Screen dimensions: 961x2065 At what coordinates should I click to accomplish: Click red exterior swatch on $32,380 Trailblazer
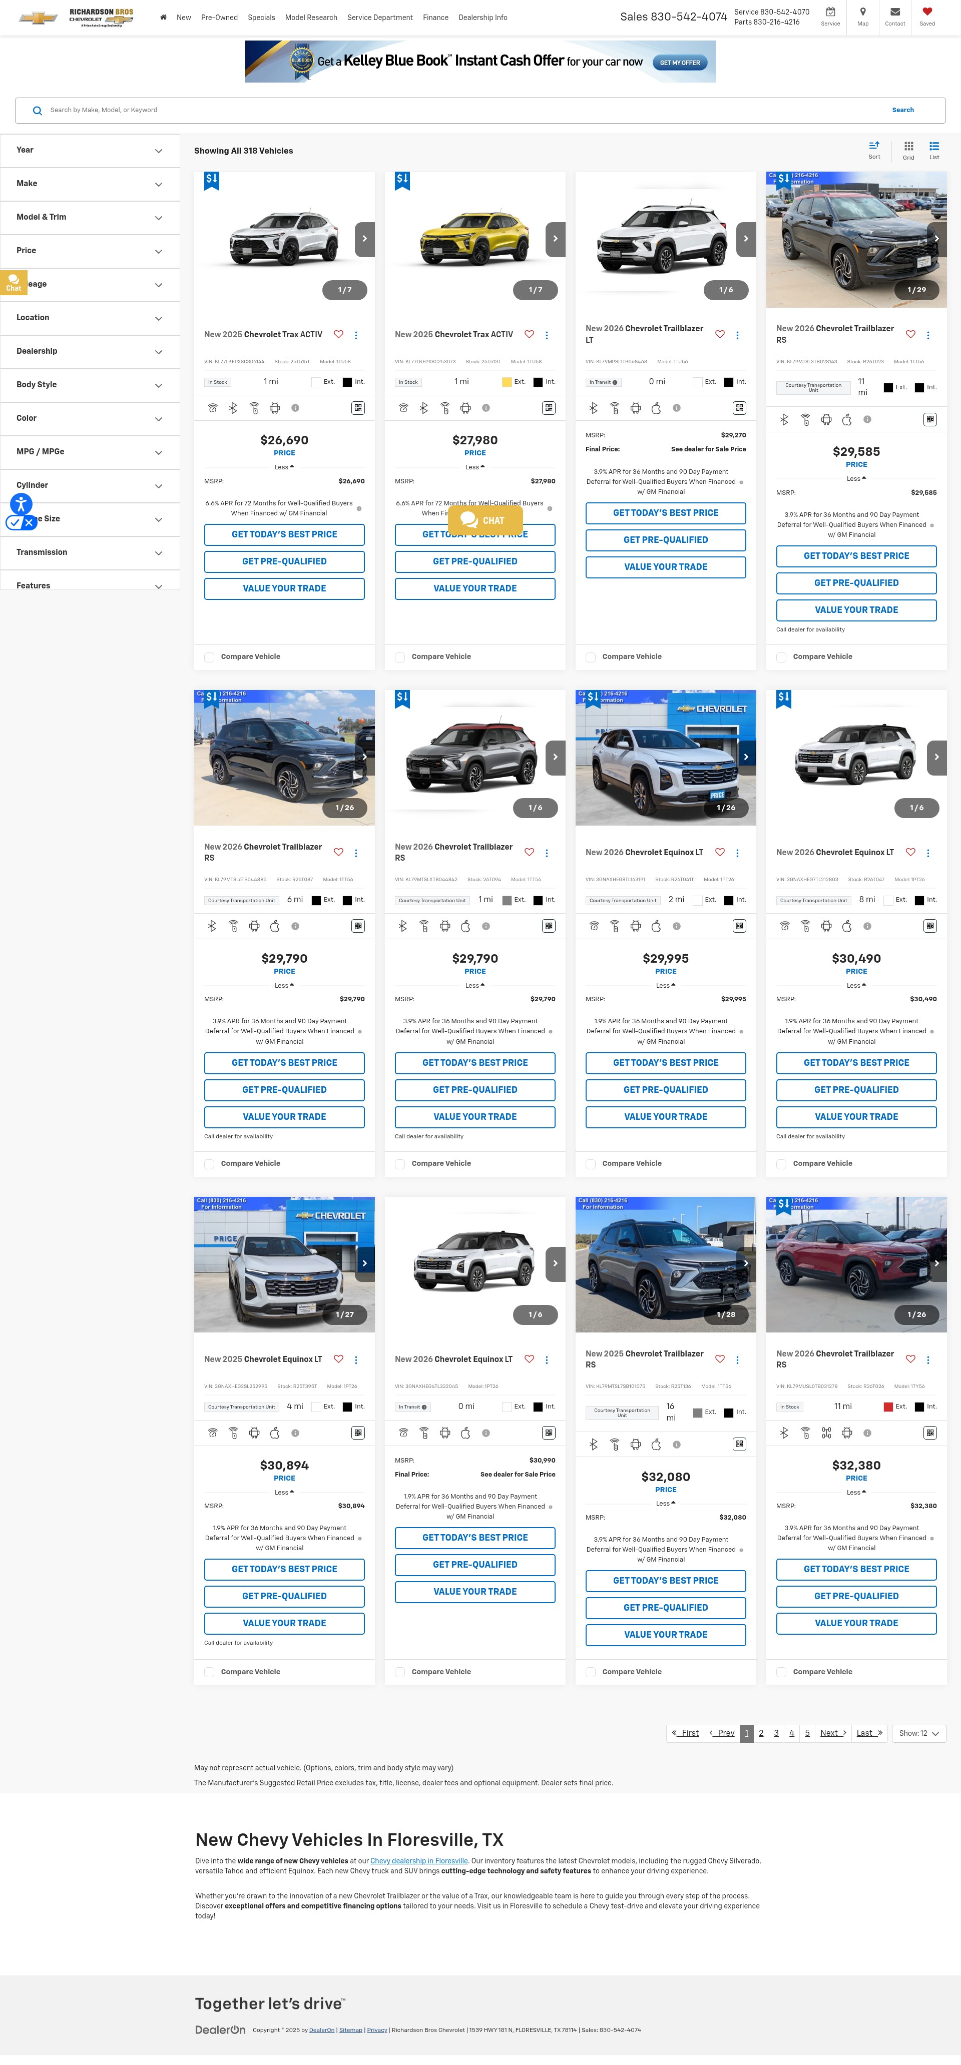[888, 1407]
